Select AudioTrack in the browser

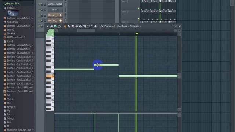click(x=12, y=22)
